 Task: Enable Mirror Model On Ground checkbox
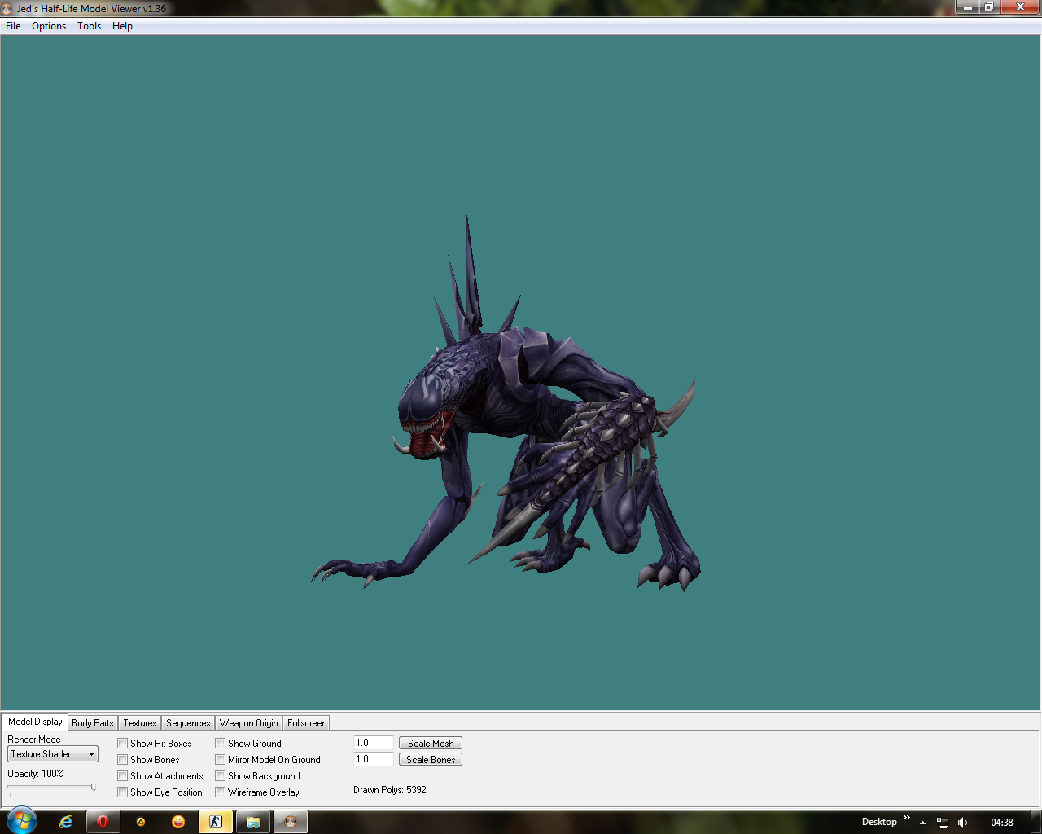(221, 760)
